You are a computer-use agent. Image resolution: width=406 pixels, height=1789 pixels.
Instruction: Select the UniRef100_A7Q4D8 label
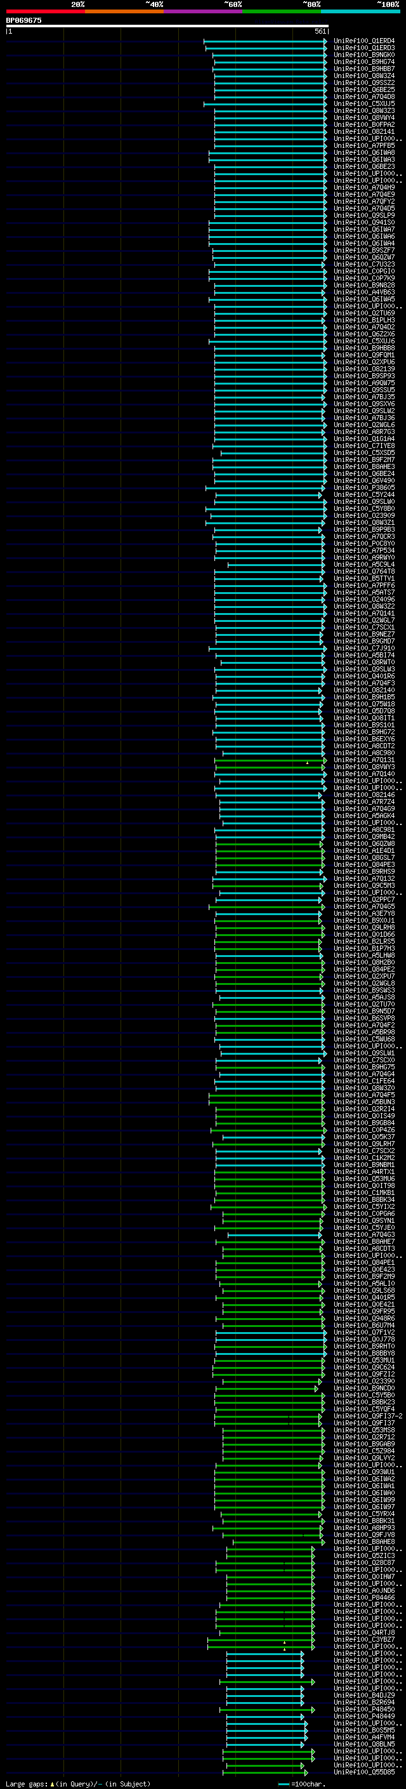coord(364,96)
